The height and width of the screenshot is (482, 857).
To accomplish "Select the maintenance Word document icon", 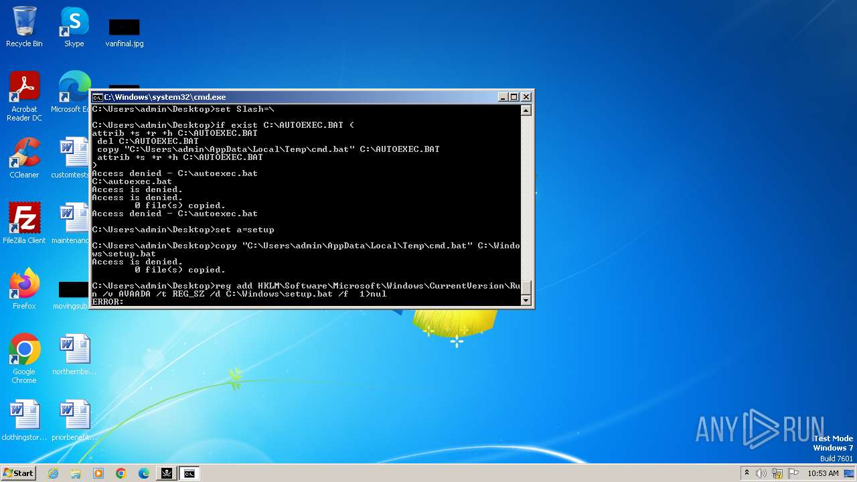I will click(74, 224).
